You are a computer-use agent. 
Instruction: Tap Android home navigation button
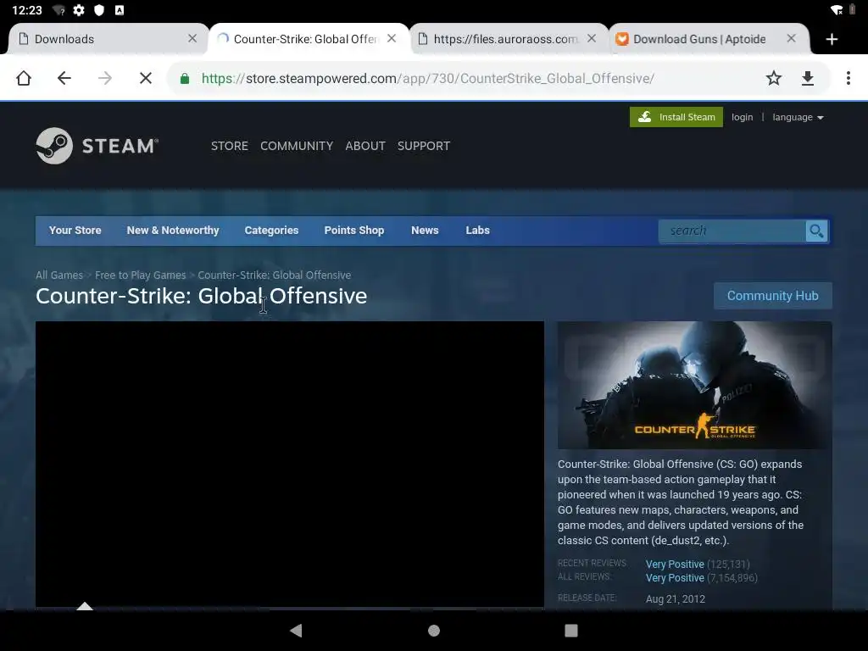point(434,631)
